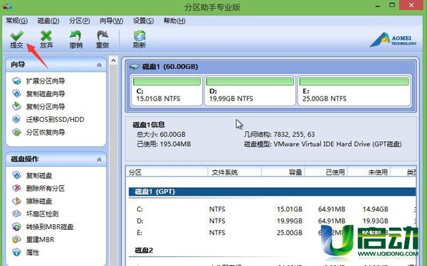Click the 刷新 (Refresh) toolbar icon

139,36
